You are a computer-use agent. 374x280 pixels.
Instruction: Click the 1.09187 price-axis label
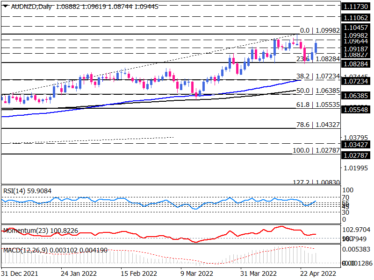(x=356, y=49)
